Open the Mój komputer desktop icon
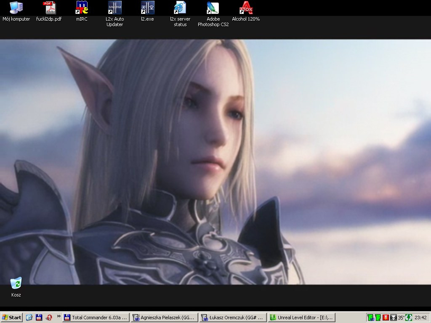 tap(16, 11)
